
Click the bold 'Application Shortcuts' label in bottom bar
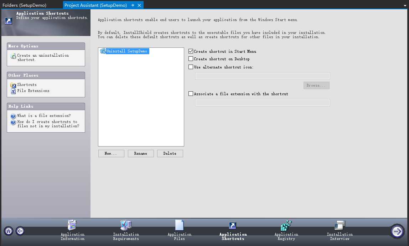233,237
